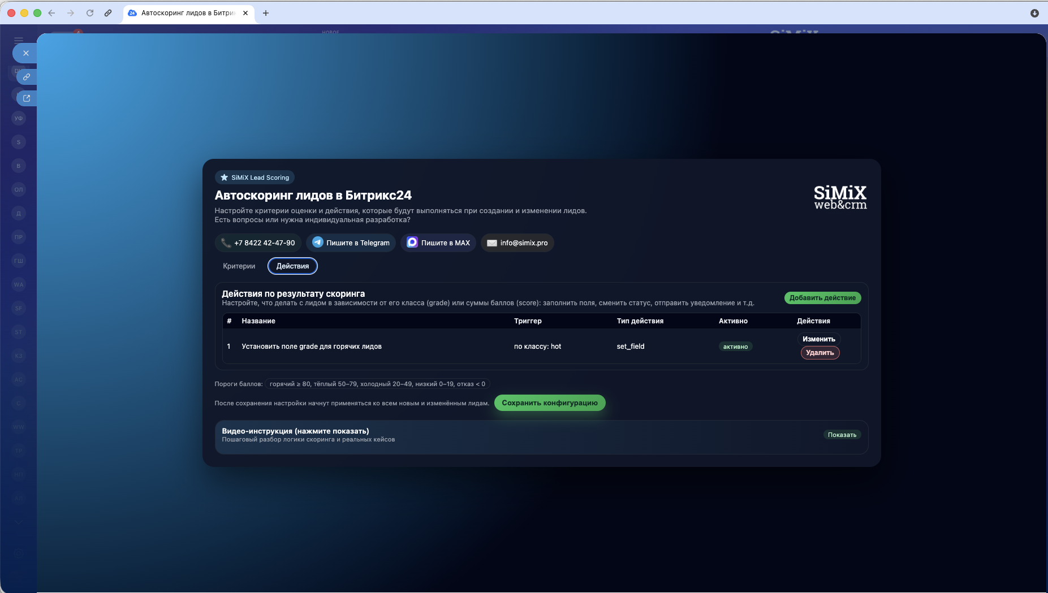Click Удалить for the grade action row
Viewport: 1048px width, 593px height.
[820, 353]
